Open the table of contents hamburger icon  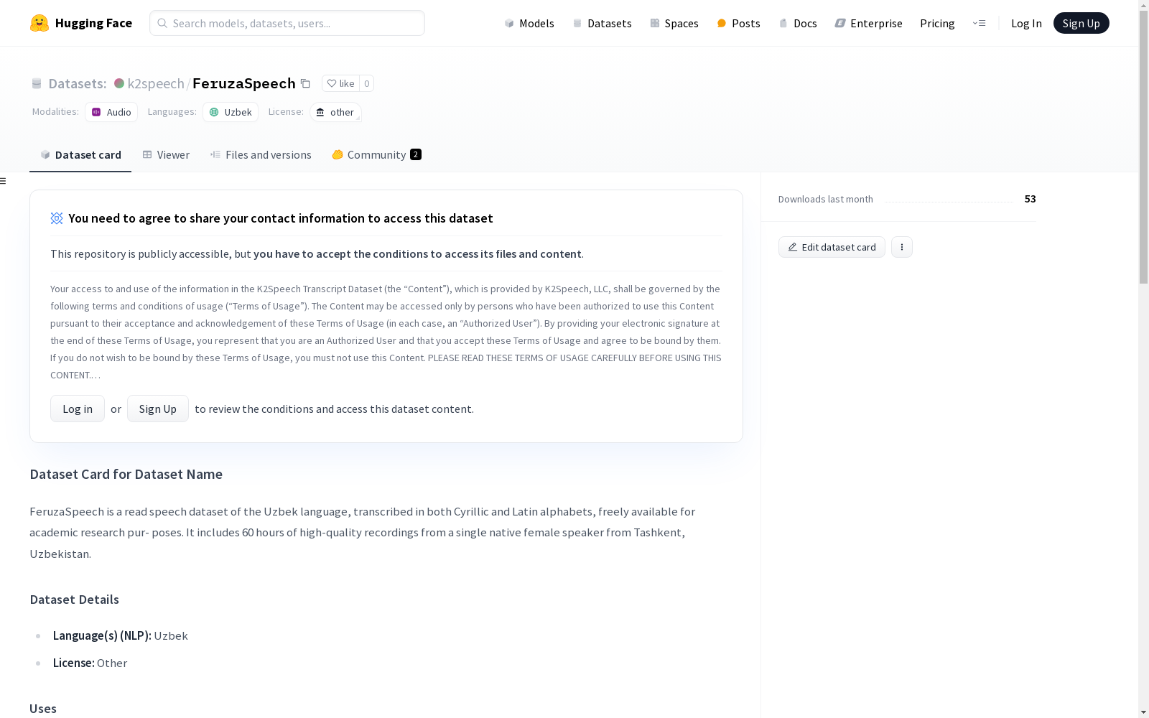pos(4,181)
